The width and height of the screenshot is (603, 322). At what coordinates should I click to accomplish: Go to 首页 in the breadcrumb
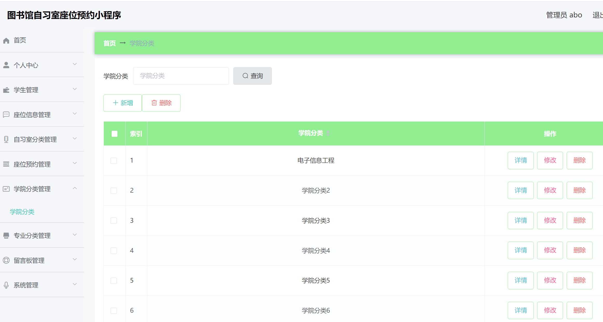[x=109, y=43]
